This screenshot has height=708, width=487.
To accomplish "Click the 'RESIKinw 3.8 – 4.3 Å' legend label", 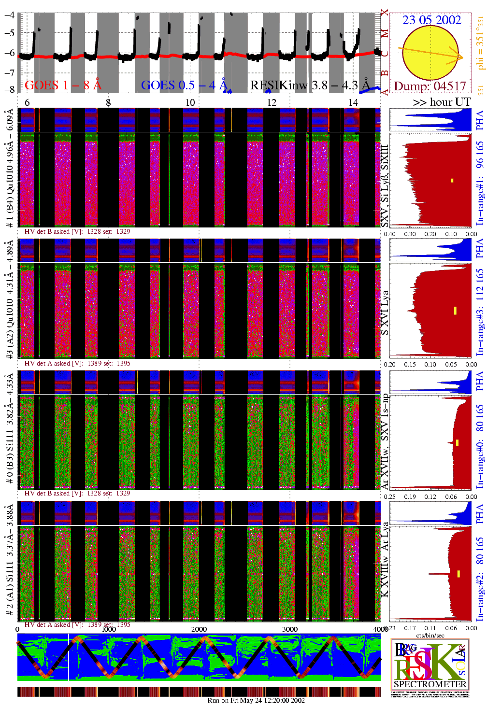I will pyautogui.click(x=309, y=85).
